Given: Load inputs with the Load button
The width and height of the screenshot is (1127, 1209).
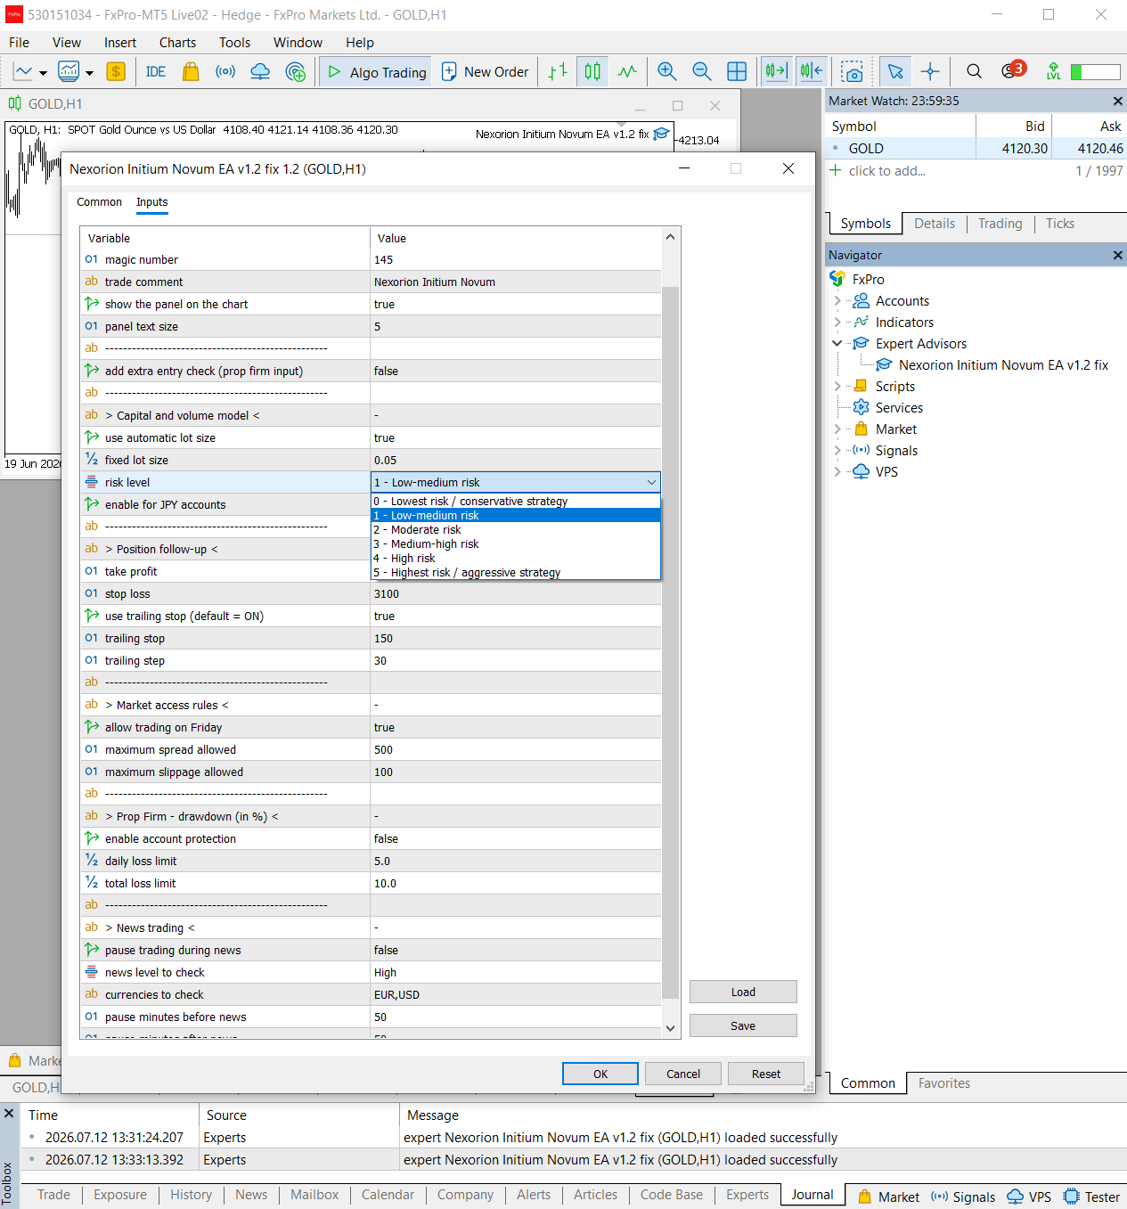Looking at the screenshot, I should 743,992.
